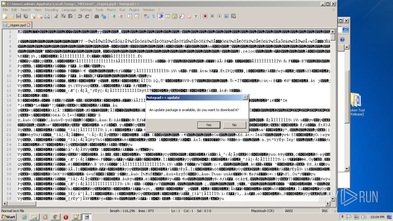Expand the Settings menu

[86, 10]
